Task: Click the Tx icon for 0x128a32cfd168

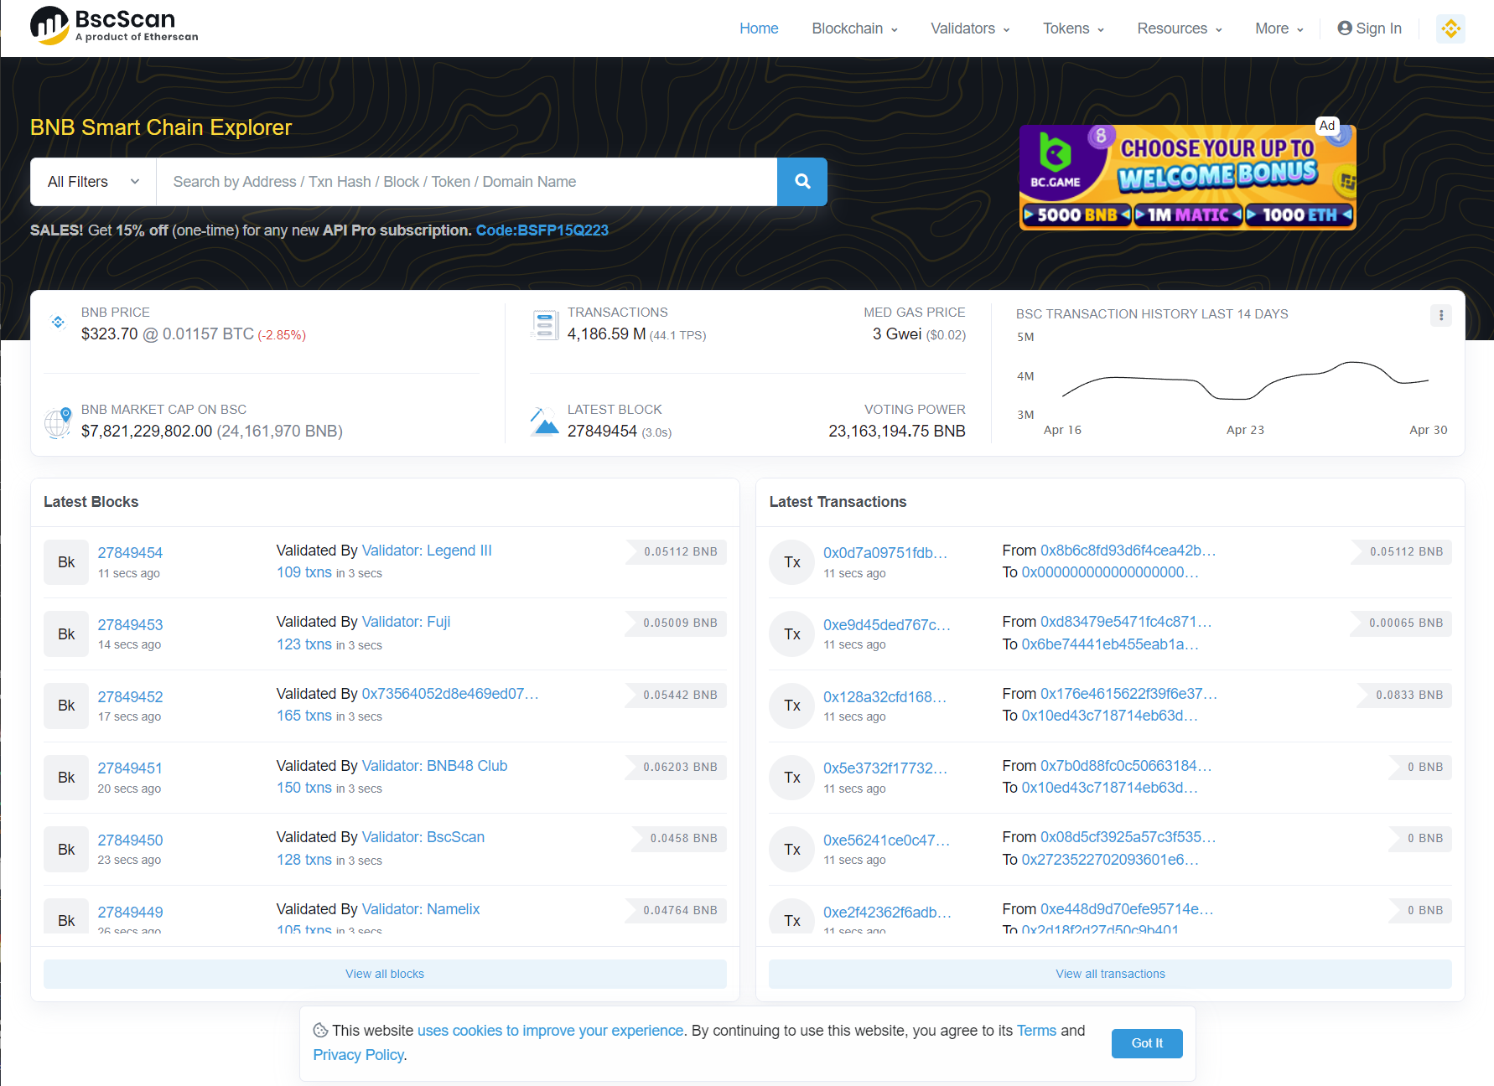Action: point(792,706)
